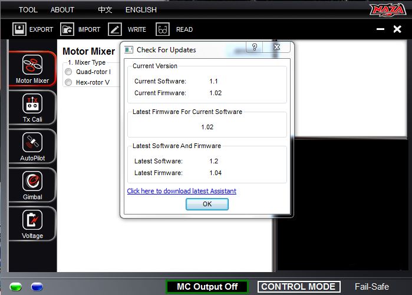
Task: Open the TOOL menu
Action: 28,10
